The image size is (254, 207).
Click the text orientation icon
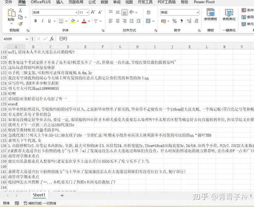pyautogui.click(x=132, y=12)
